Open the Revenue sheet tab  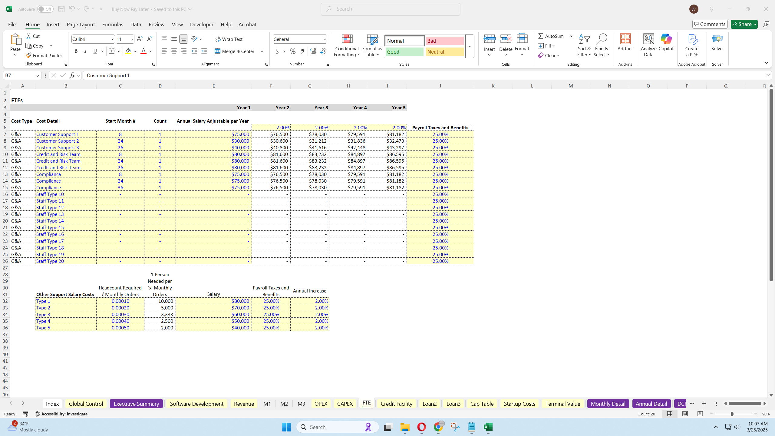[244, 404]
